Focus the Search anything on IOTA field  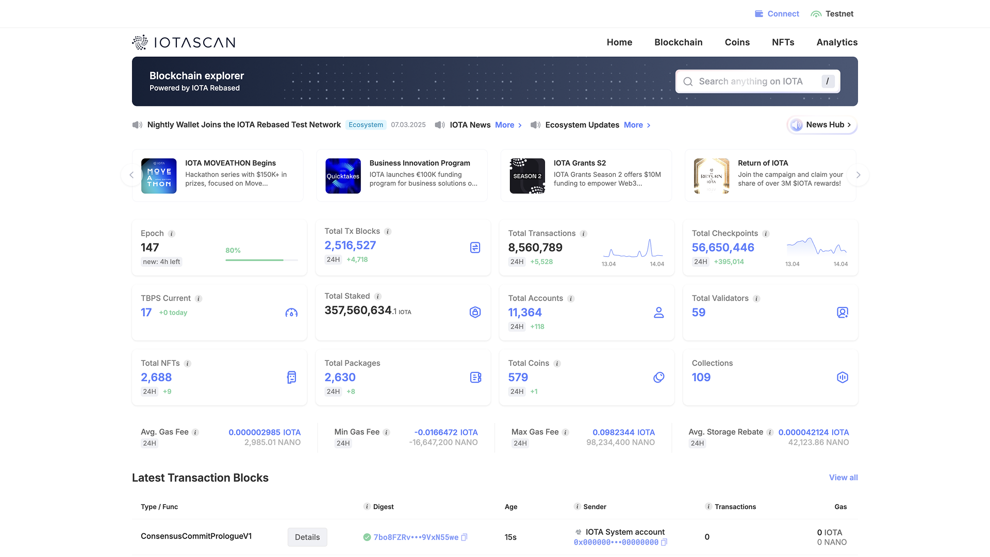(x=750, y=81)
